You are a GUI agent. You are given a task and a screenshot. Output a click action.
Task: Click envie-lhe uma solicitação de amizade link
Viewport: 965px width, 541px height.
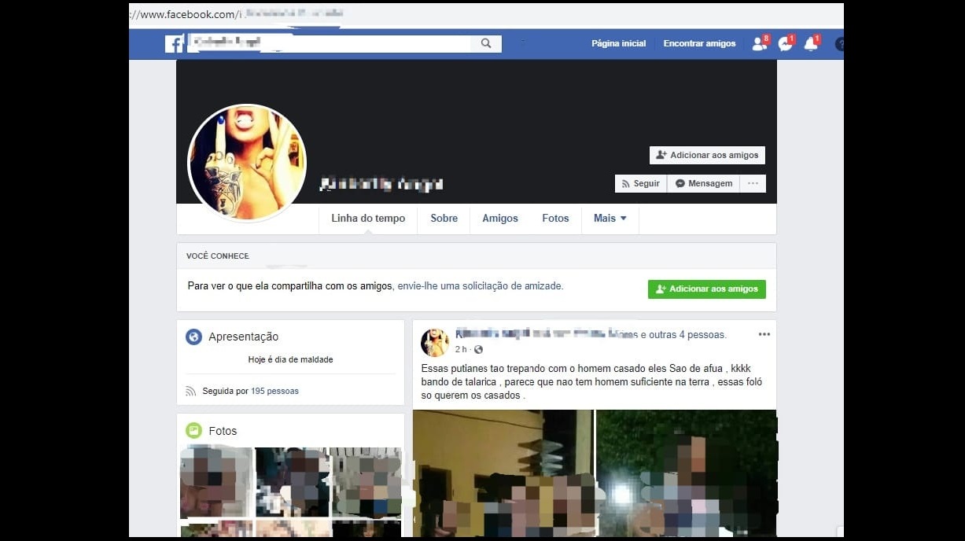(480, 286)
